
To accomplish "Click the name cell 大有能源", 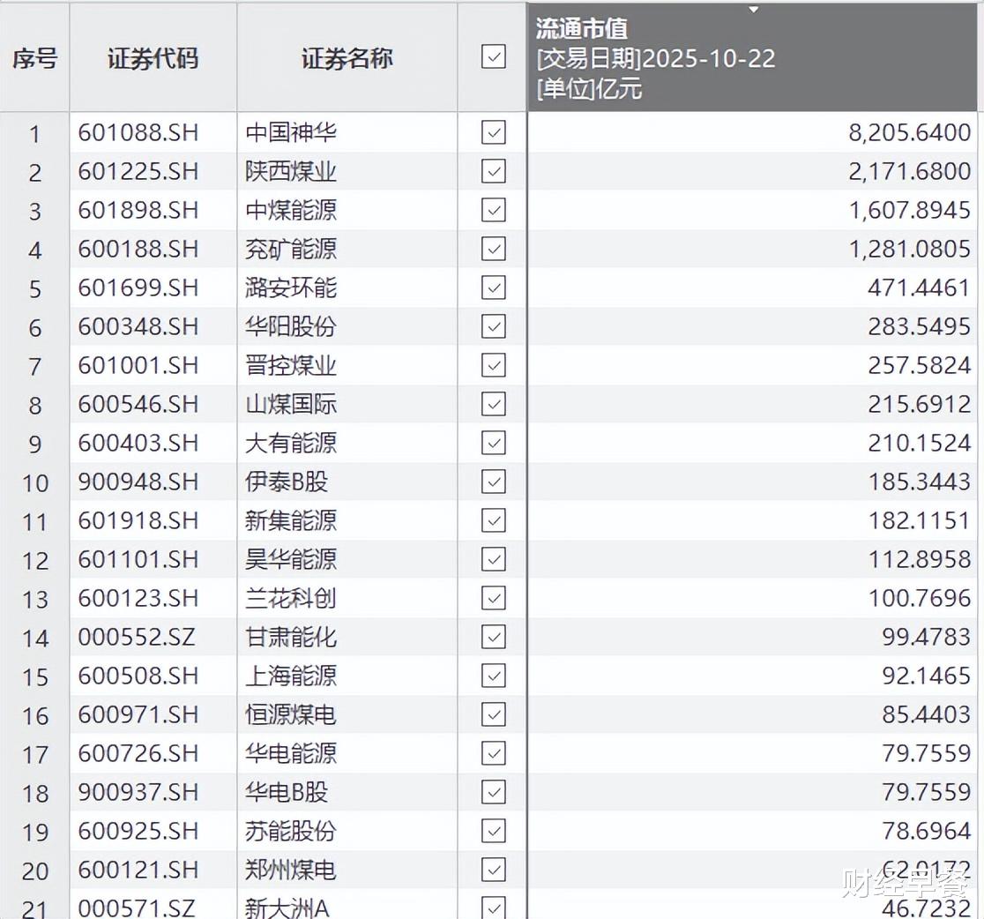I will click(291, 443).
